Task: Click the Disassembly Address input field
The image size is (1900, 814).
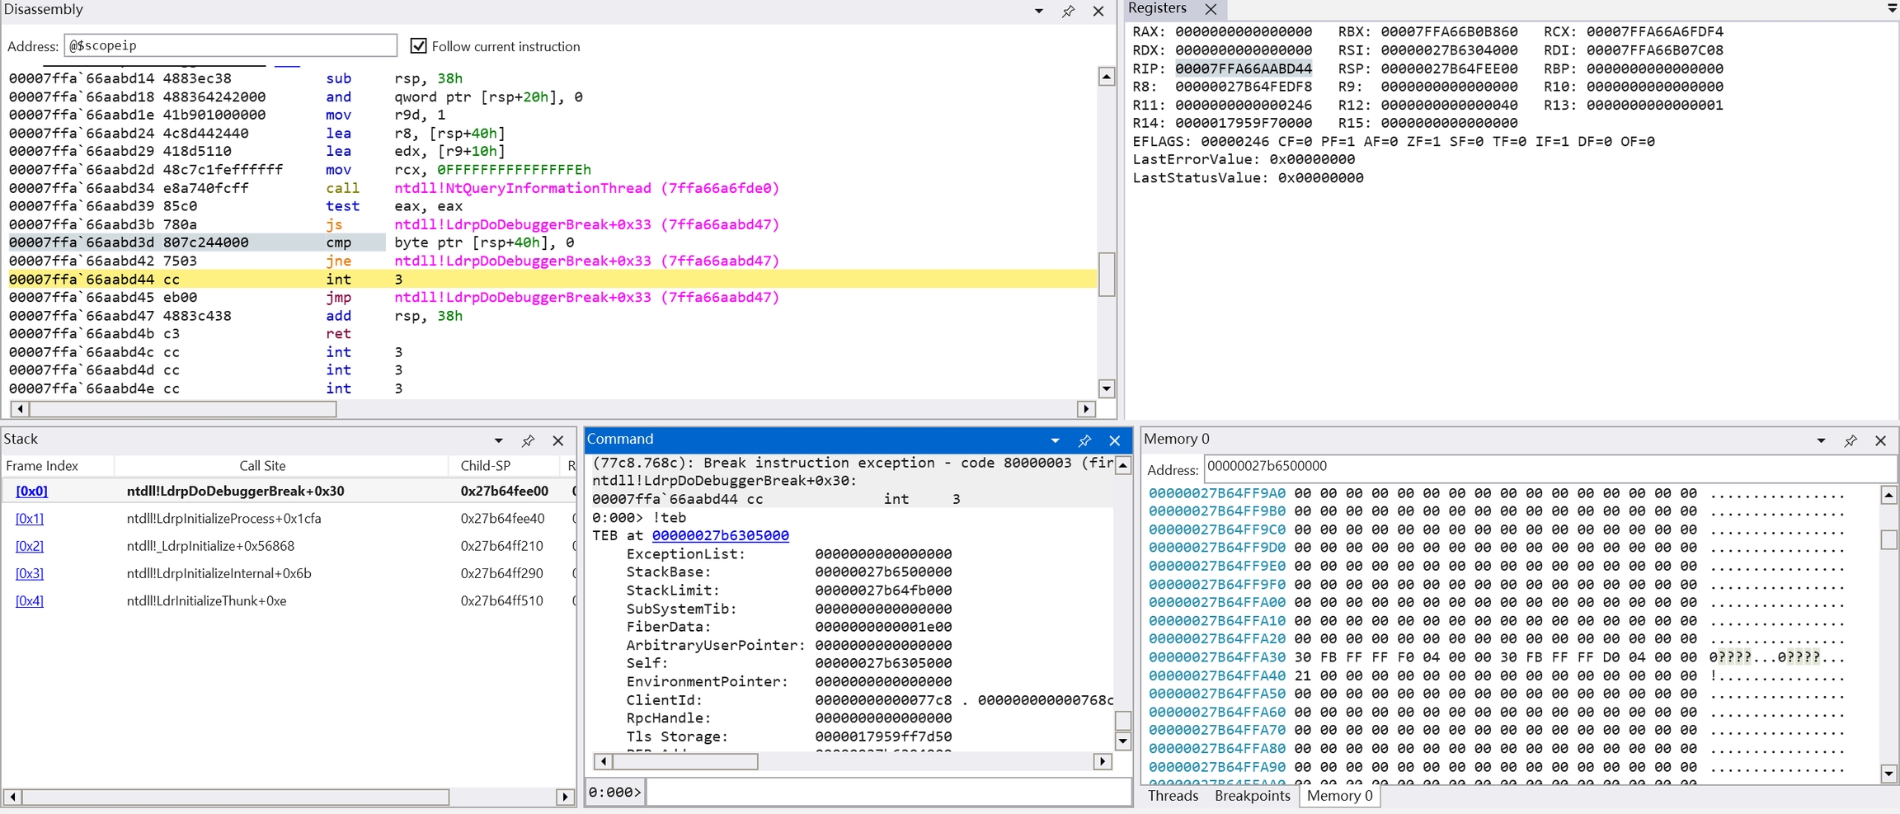Action: click(x=230, y=46)
